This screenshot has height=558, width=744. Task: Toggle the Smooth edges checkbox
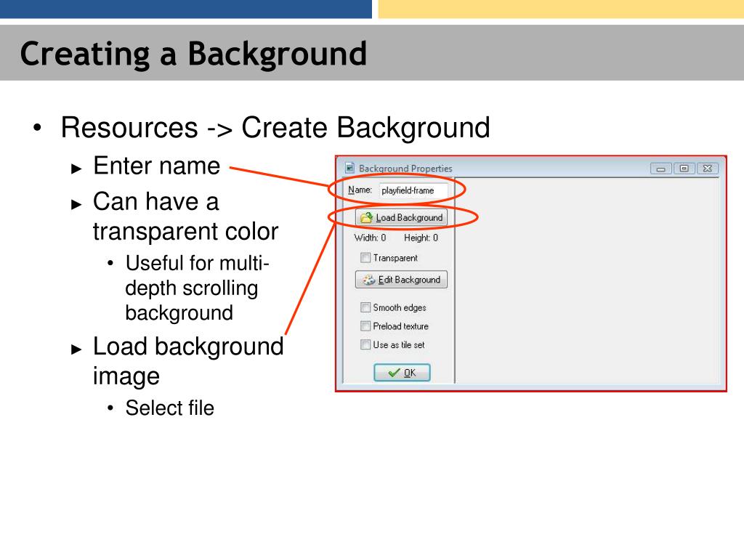[x=365, y=307]
